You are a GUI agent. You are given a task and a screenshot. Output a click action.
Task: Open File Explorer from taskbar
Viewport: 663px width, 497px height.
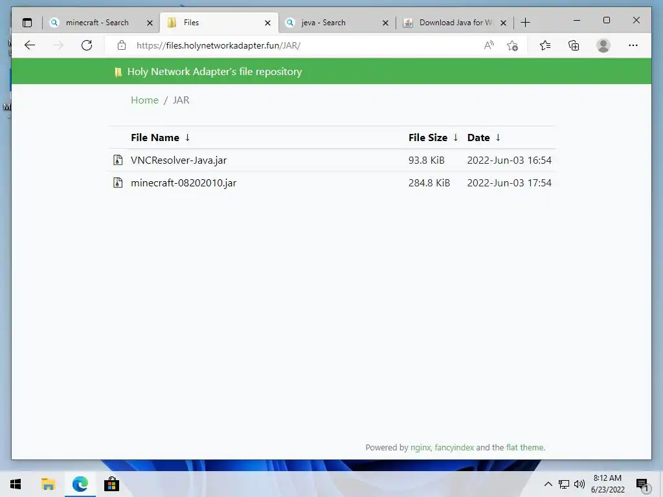[48, 484]
